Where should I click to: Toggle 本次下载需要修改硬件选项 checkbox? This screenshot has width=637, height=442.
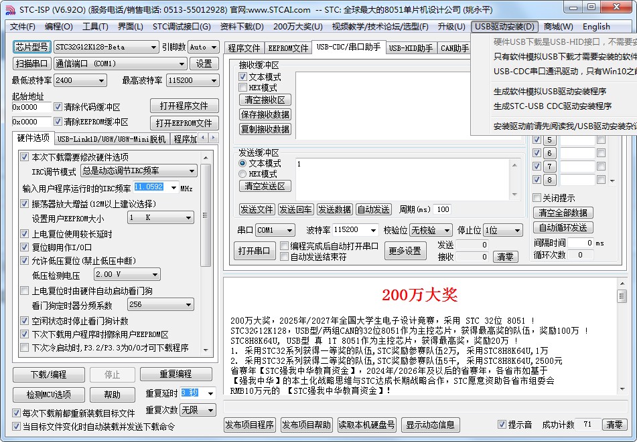click(24, 157)
